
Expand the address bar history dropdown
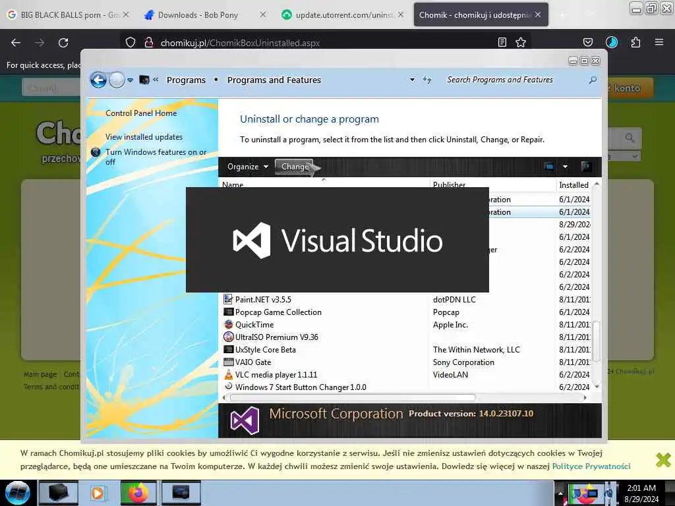(x=412, y=80)
